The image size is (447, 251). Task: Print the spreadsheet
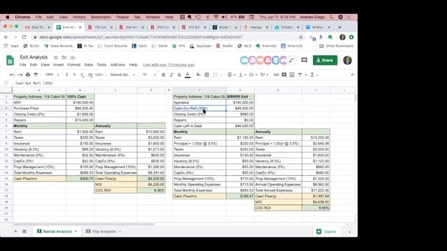tap(28, 75)
